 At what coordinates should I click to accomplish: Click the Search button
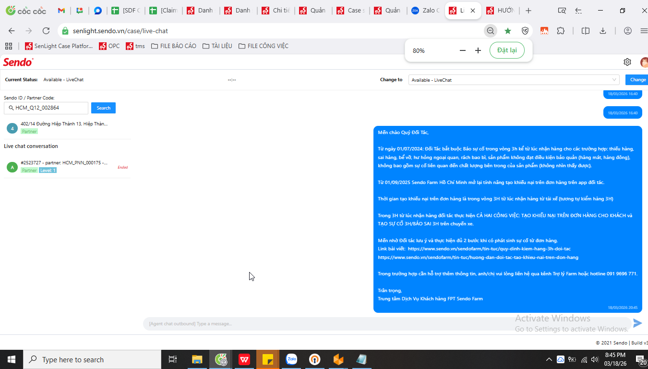103,108
